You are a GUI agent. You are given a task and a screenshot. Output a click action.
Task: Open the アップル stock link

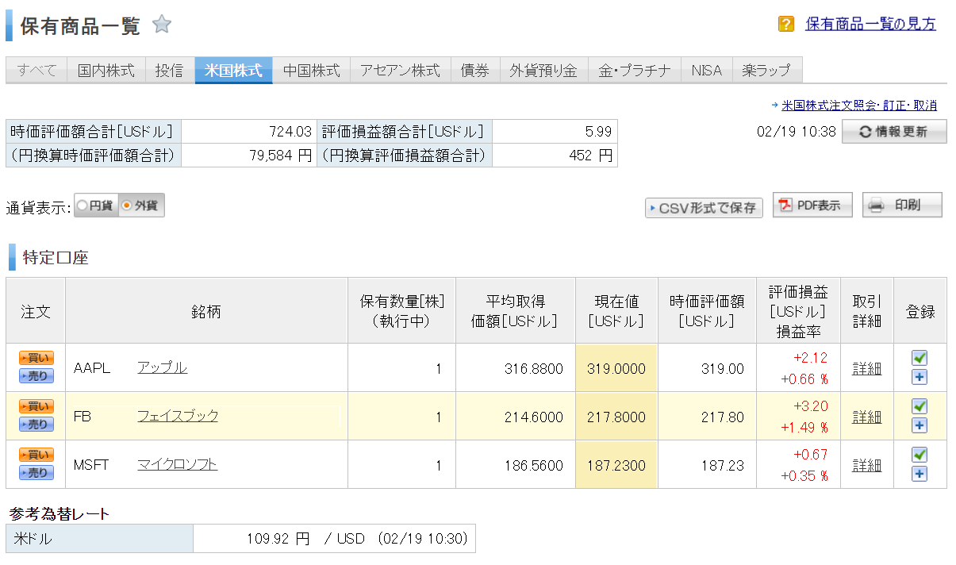point(162,367)
